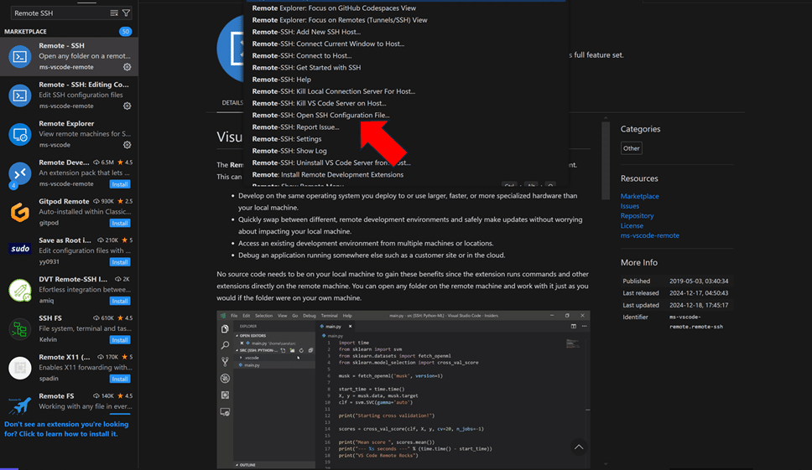Click the identifier ms-vscode-remote.remote-ssh value
This screenshot has height=470, width=812.
tap(696, 322)
